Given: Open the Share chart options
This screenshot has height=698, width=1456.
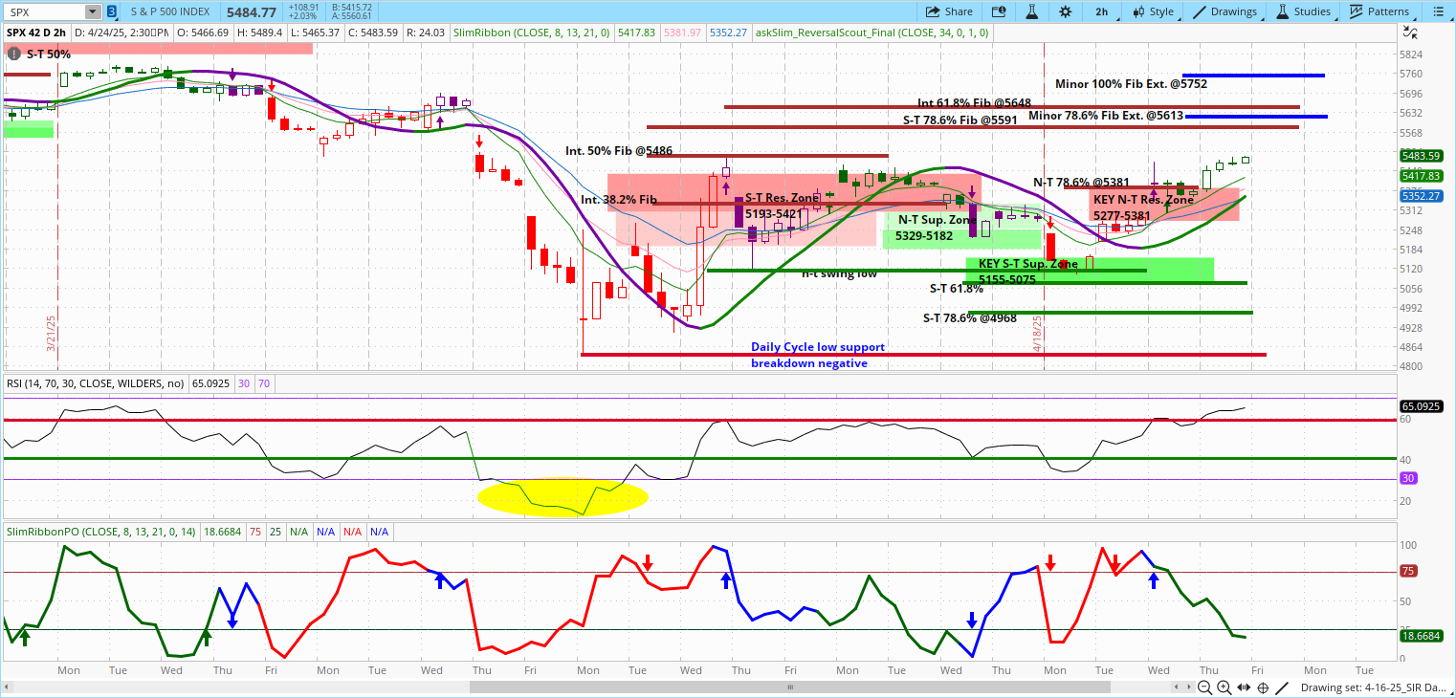Looking at the screenshot, I should pos(949,11).
